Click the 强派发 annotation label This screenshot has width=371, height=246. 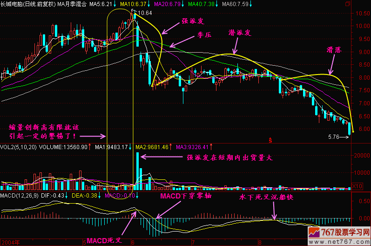[193, 21]
